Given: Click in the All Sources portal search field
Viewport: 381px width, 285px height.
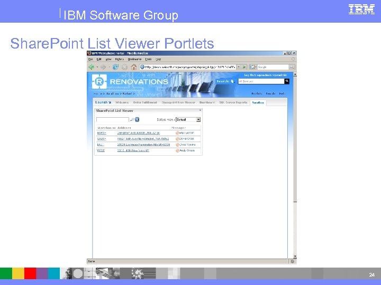Looking at the screenshot, I should (261, 81).
